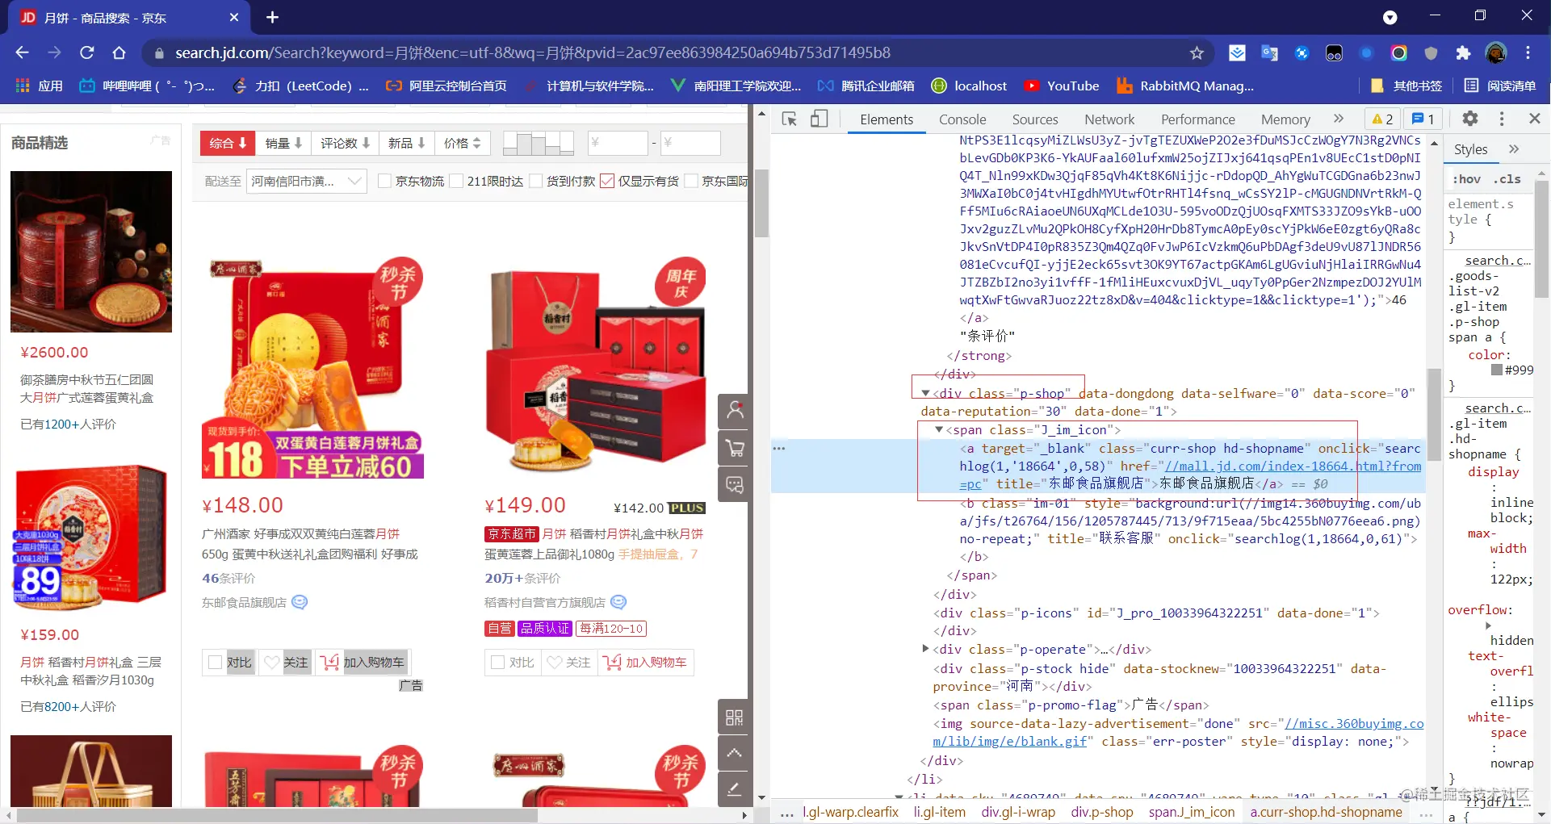Click JD sidebar feedback edit icon
1551x824 pixels.
click(734, 788)
